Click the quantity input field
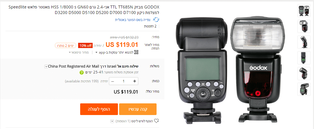Viewport: 314px width, 129px height. coord(123,81)
